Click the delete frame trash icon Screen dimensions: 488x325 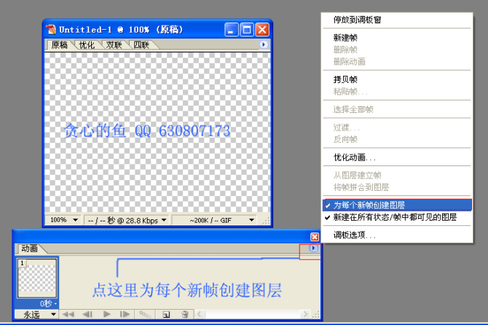point(185,314)
